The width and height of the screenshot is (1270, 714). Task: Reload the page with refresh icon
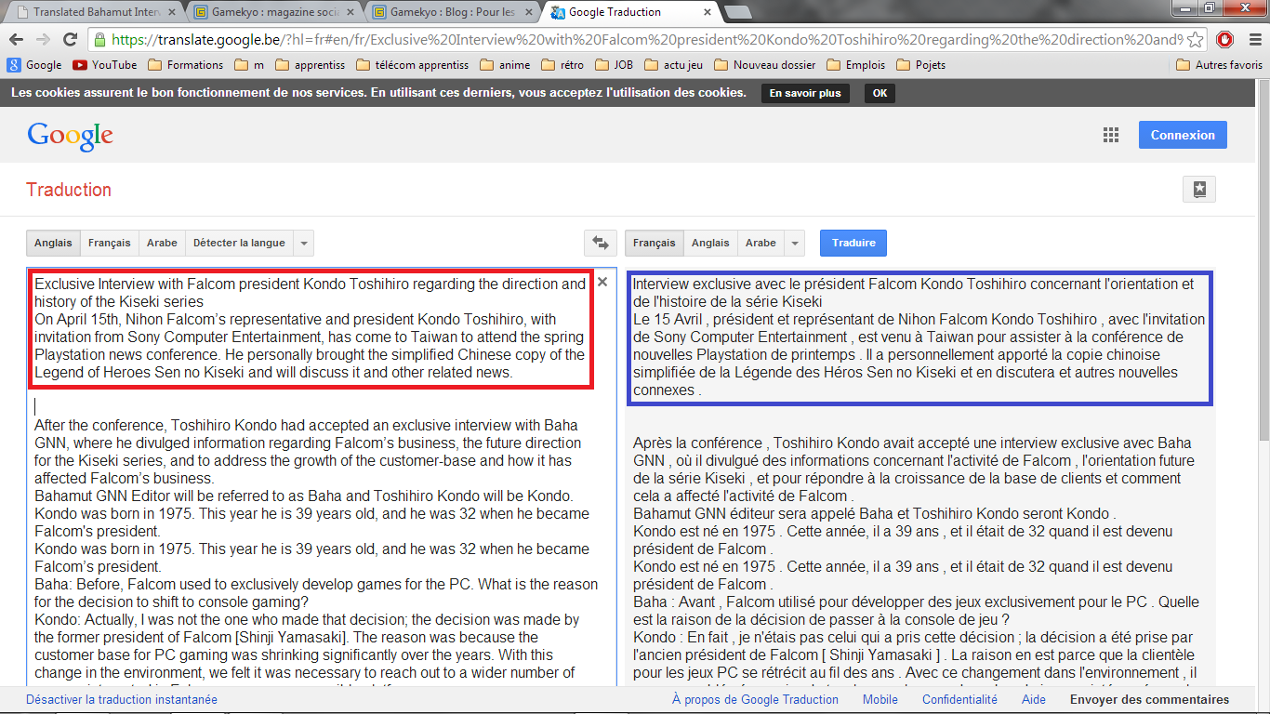coord(70,40)
